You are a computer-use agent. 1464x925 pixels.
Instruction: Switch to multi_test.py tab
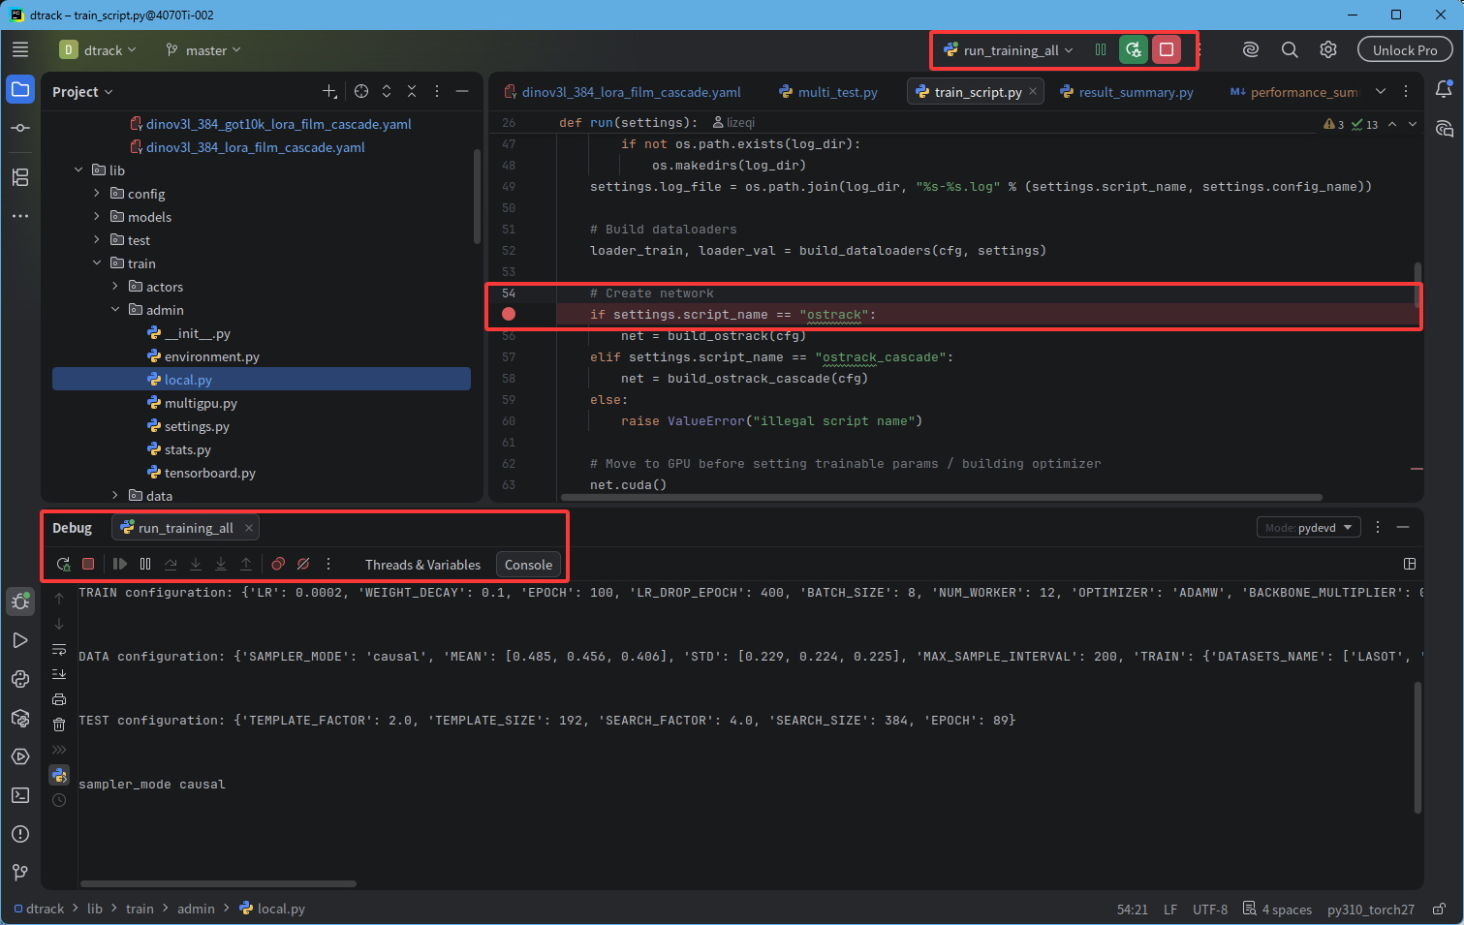828,92
